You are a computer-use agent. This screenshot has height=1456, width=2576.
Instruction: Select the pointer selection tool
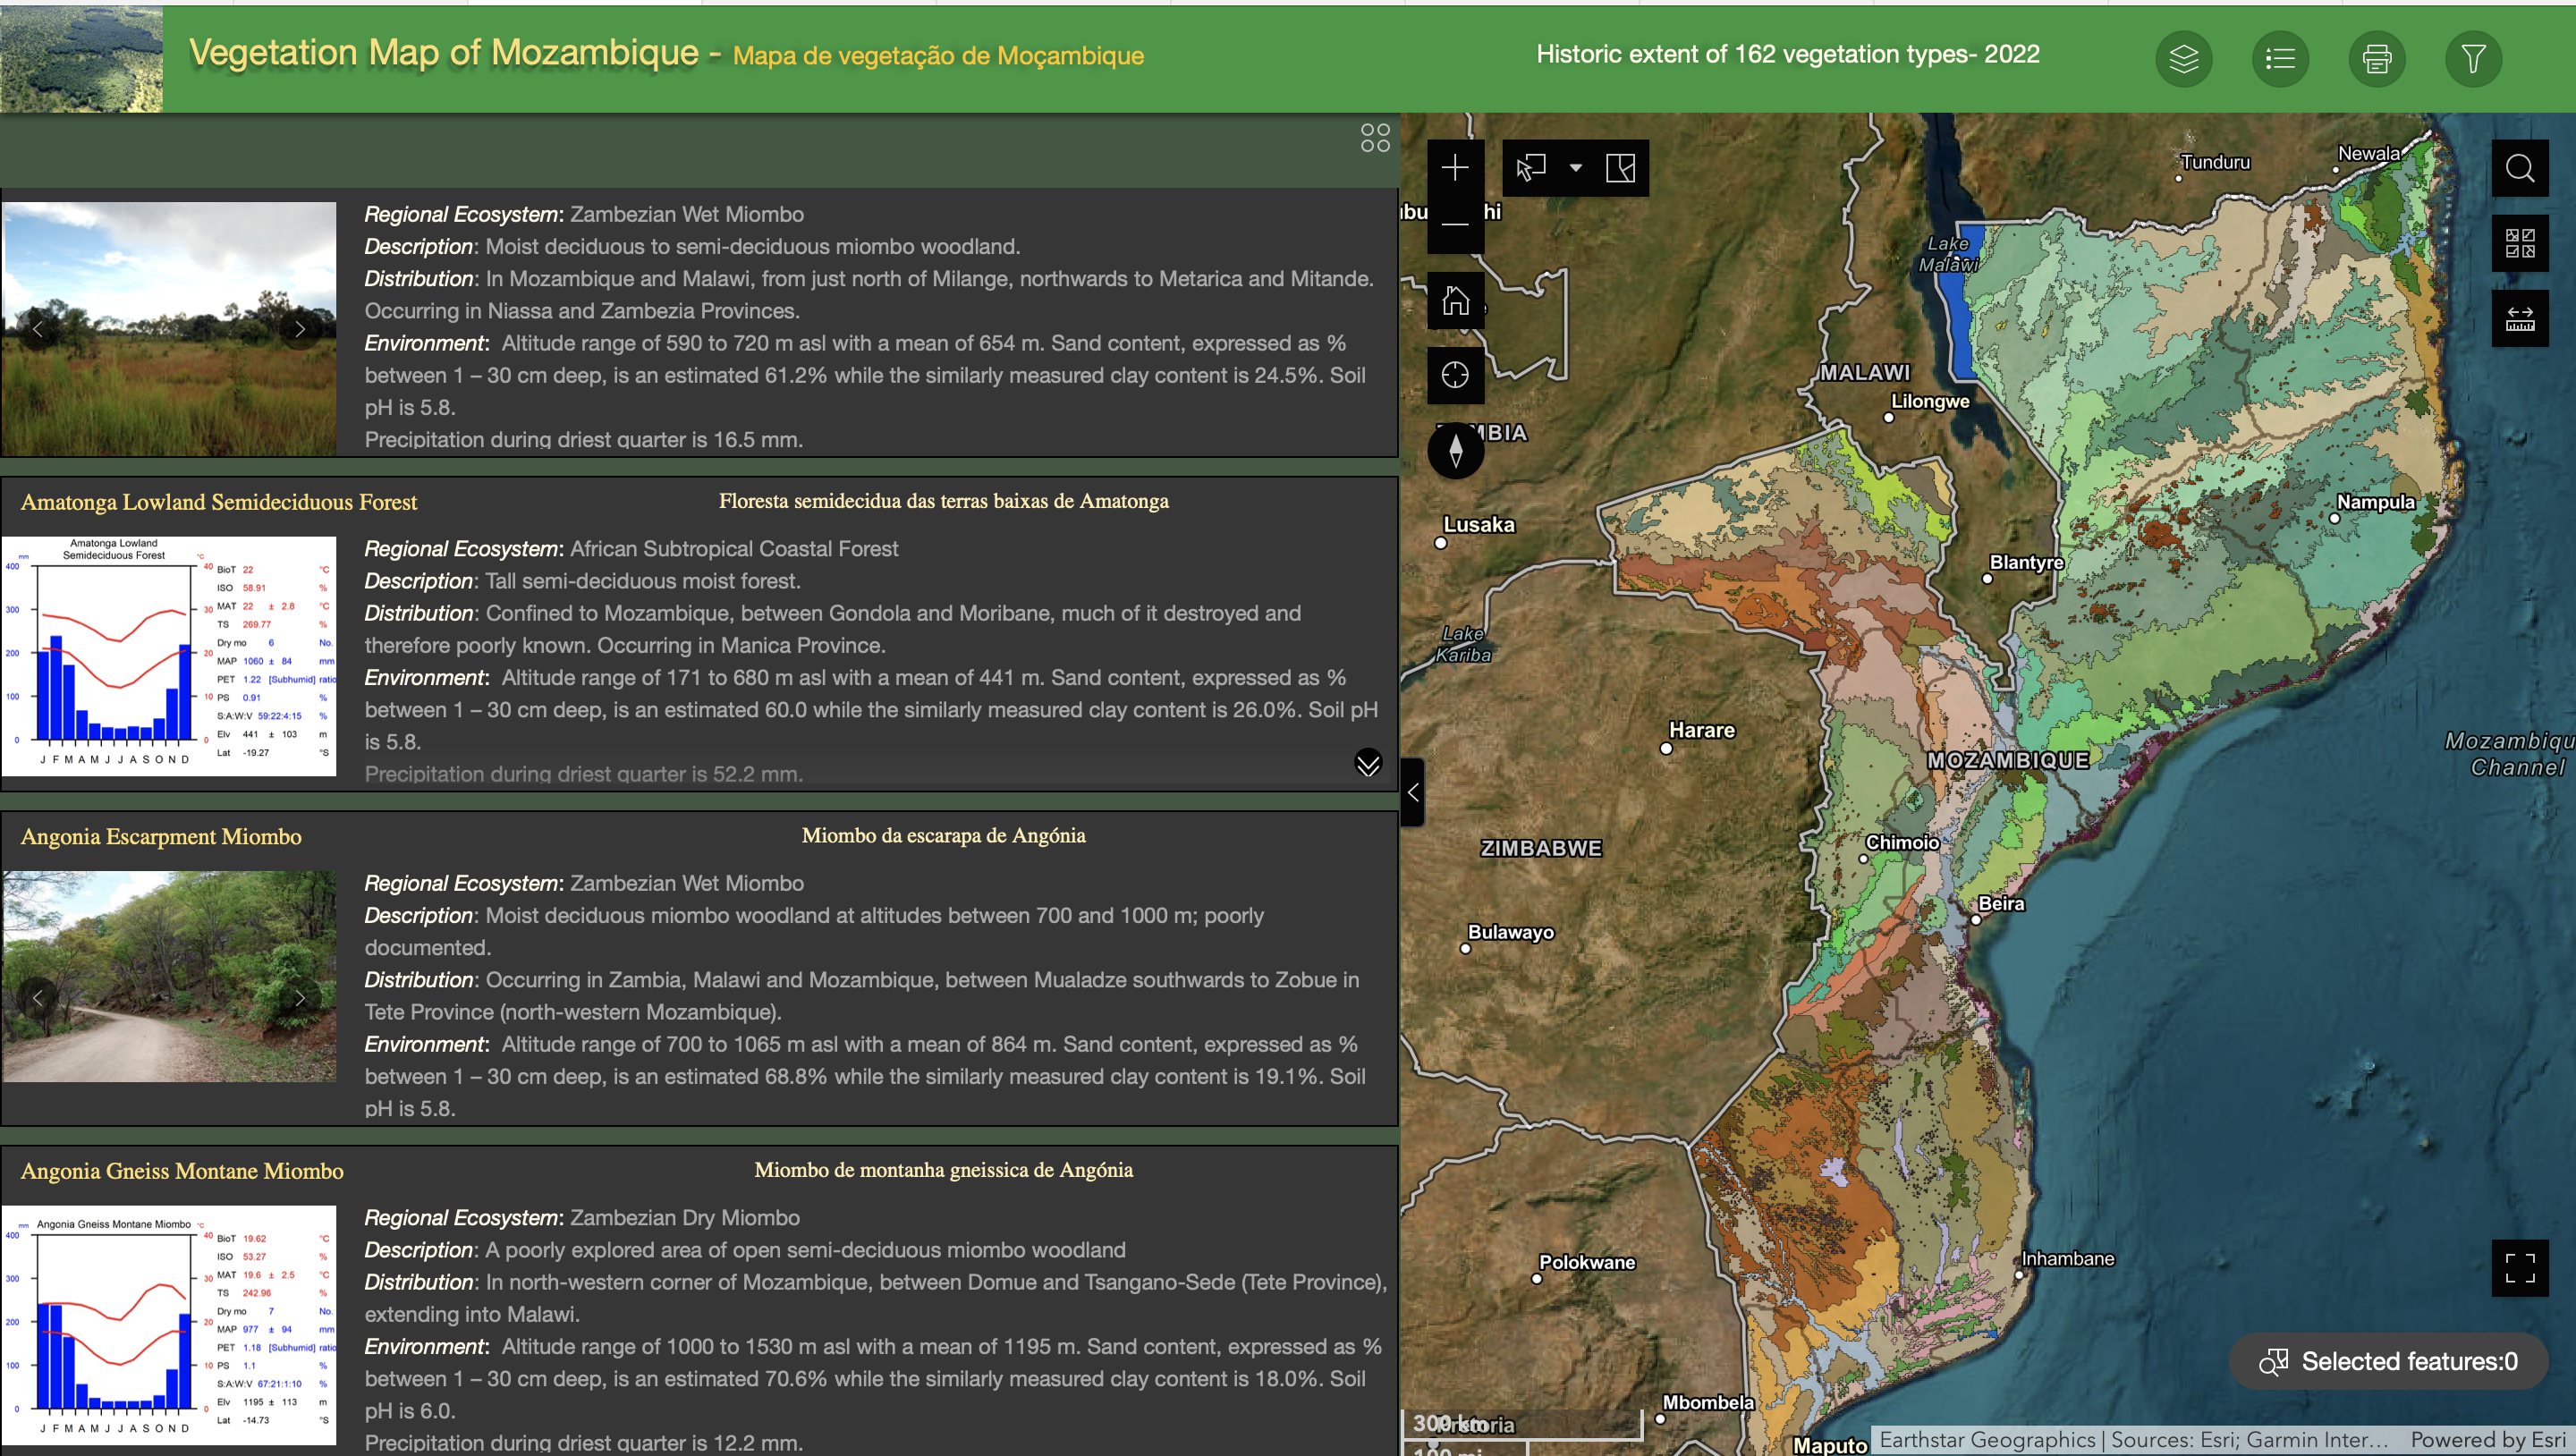tap(1530, 167)
